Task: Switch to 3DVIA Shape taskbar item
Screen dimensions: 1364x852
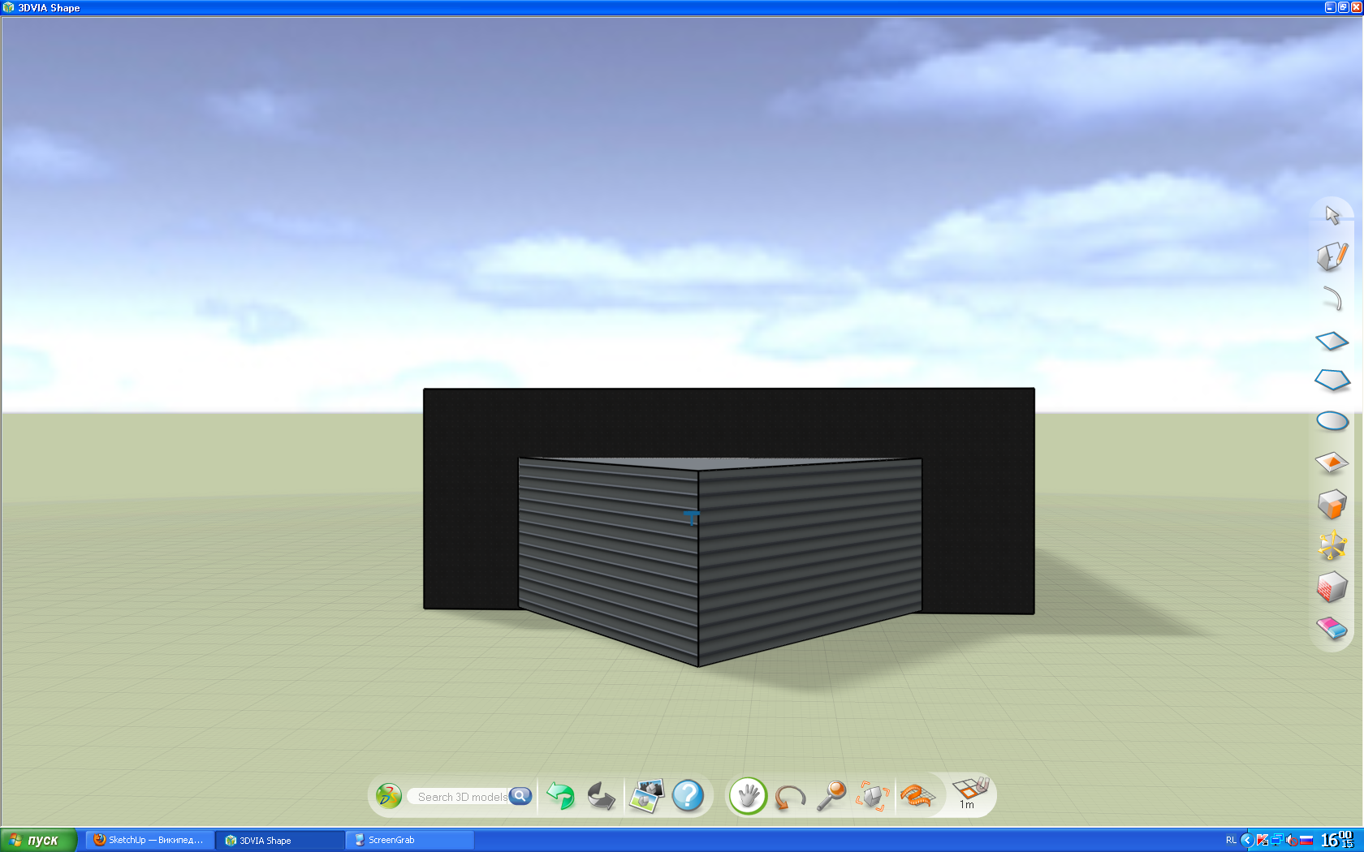Action: [x=280, y=840]
